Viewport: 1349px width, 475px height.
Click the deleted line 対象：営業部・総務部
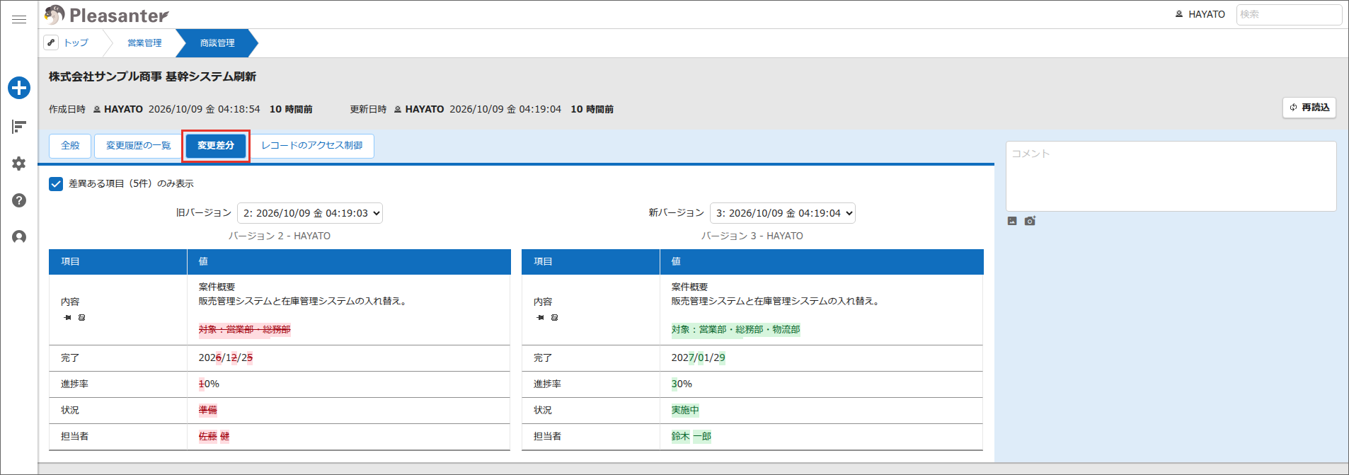245,330
